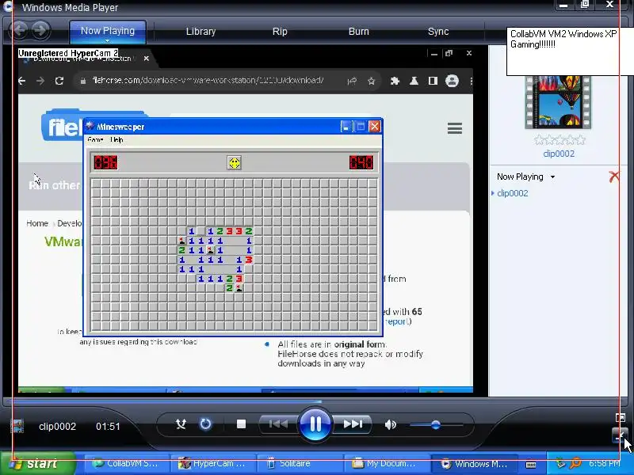Rate clip0002 three stars
Viewport: 634px width, 475px height.
[x=560, y=140]
